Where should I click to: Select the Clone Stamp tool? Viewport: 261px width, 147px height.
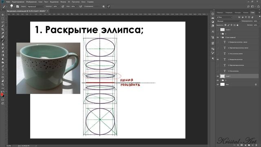pyautogui.click(x=3, y=44)
